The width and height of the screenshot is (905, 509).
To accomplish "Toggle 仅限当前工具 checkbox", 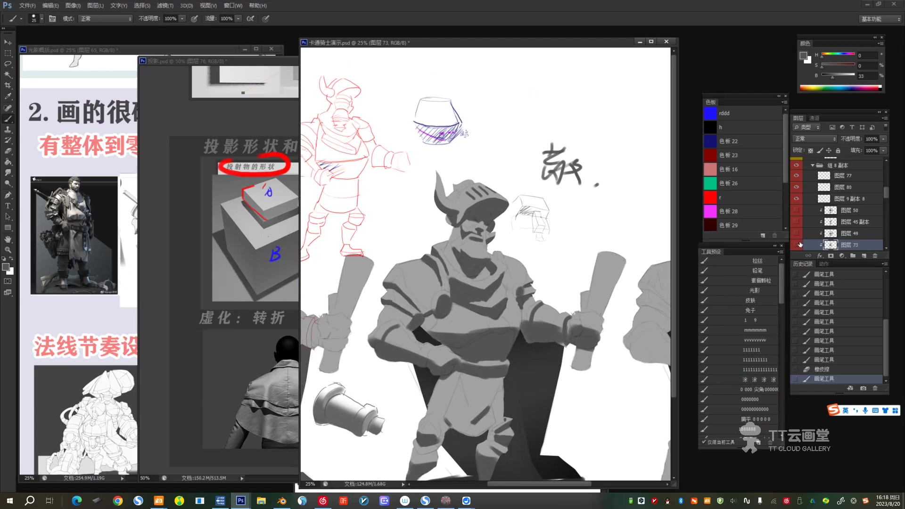I will click(x=704, y=442).
